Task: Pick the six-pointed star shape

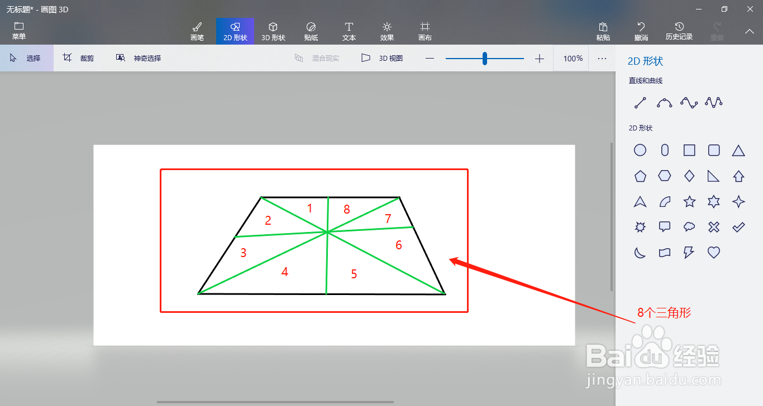Action: [x=714, y=201]
